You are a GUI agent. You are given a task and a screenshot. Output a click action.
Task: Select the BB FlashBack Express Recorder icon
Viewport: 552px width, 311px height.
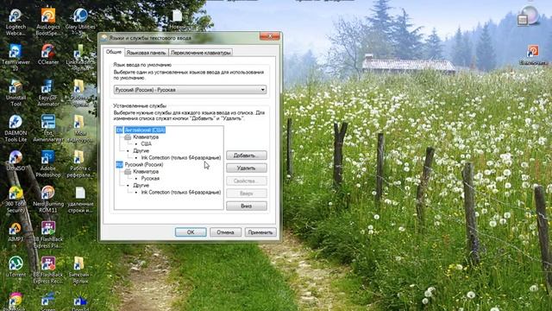point(48,270)
